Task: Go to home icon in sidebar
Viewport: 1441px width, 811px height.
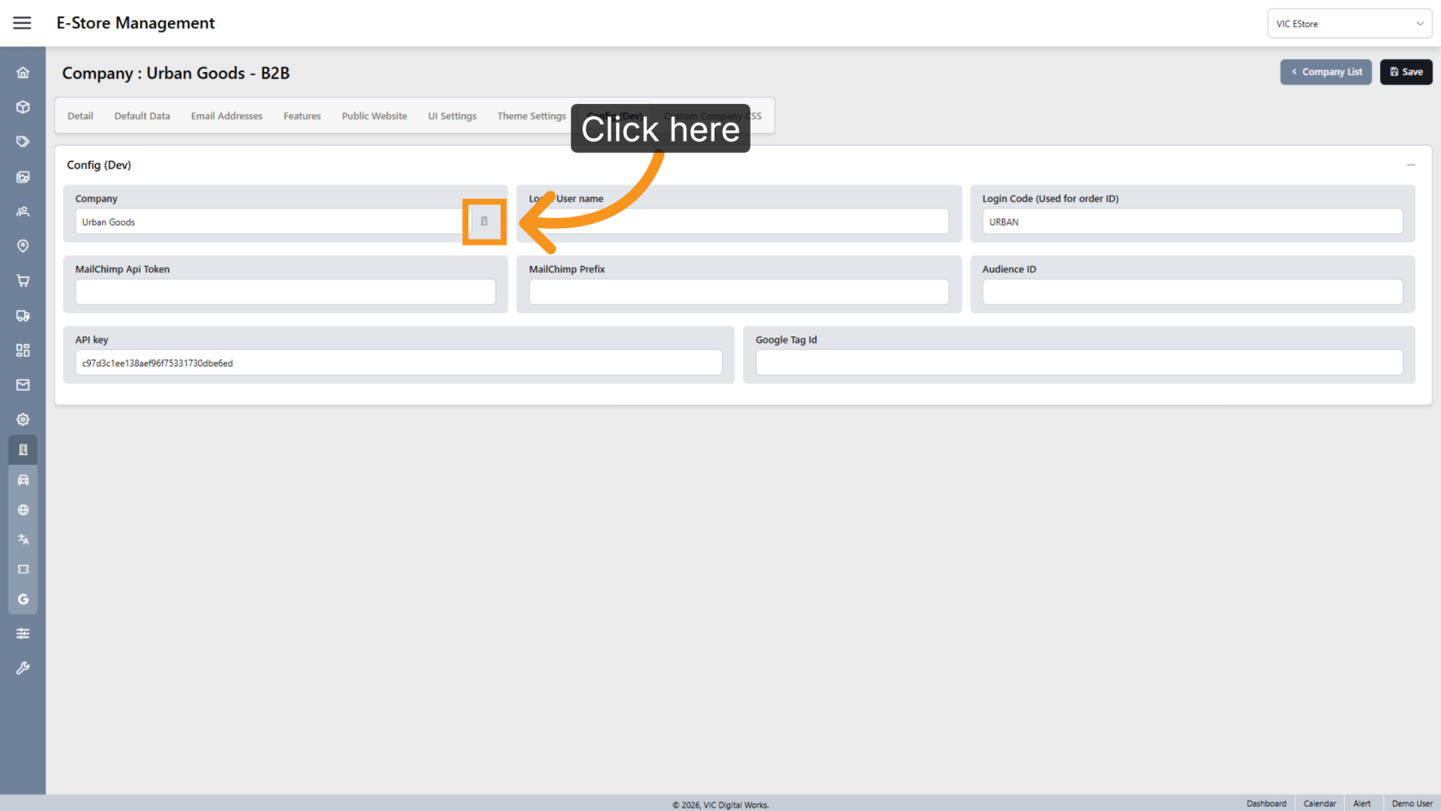Action: point(23,73)
